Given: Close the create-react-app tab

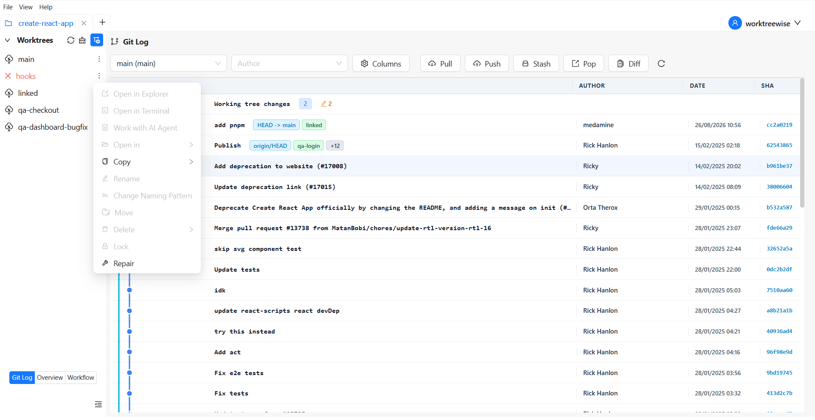Looking at the screenshot, I should [x=84, y=23].
